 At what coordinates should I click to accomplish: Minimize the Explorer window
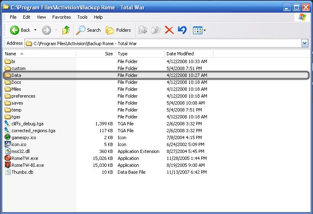pos(287,7)
